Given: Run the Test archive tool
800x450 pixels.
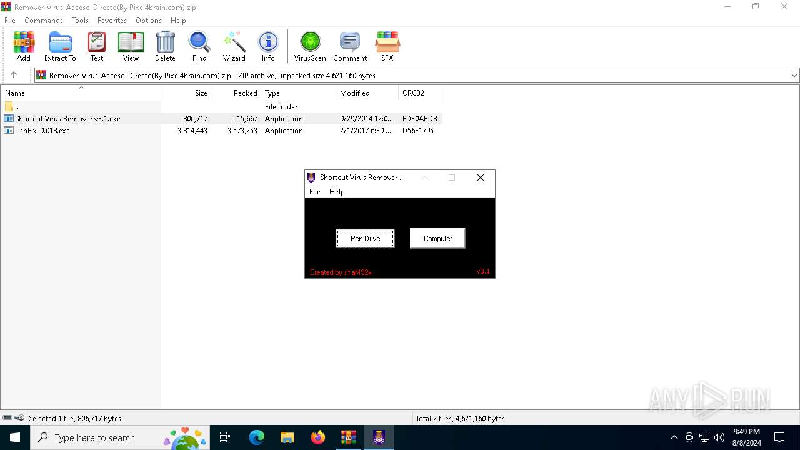Looking at the screenshot, I should [97, 47].
